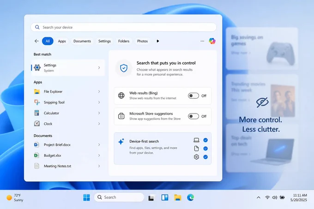
Task: Launch Microsoft Edge from the taskbar
Action: point(190,197)
